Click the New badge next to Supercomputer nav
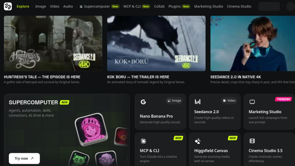This screenshot has width=295, height=166. tap(115, 7)
